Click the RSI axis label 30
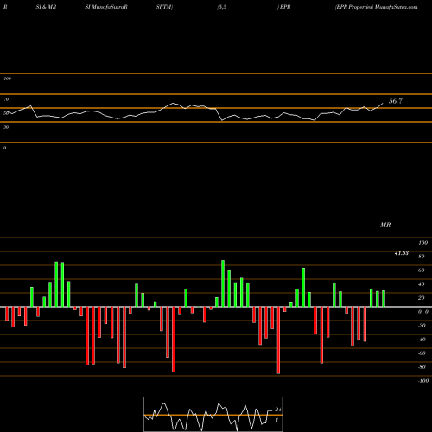Viewport: 432px width, 432px height. pos(6,127)
